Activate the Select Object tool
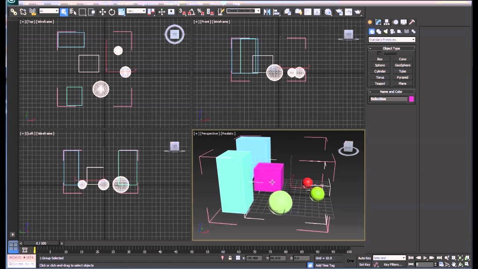 click(64, 12)
